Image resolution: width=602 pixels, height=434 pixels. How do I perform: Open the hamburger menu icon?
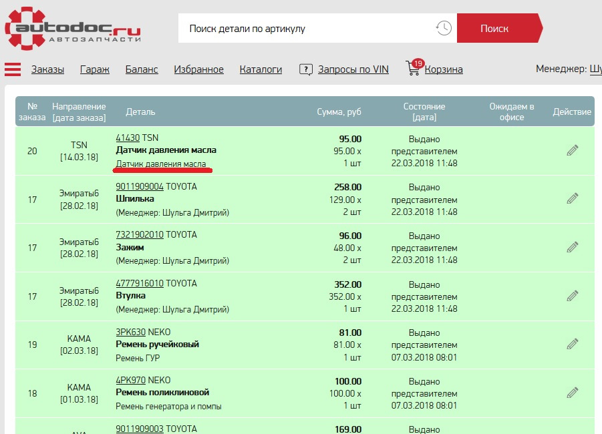point(13,69)
